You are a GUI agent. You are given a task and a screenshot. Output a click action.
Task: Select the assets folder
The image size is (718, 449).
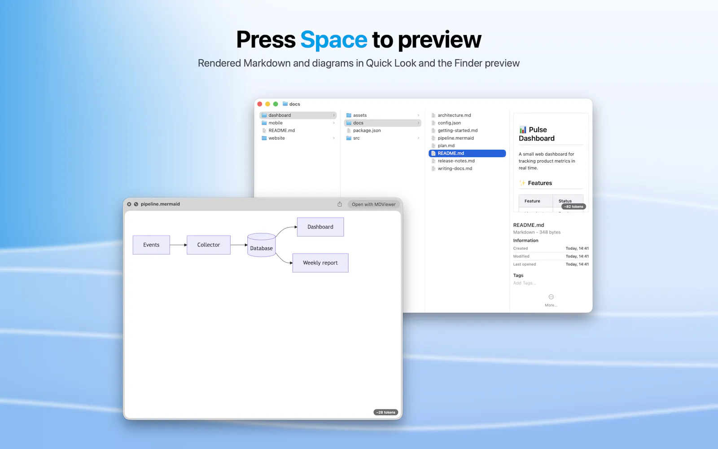pyautogui.click(x=383, y=115)
